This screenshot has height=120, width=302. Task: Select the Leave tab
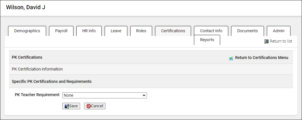(116, 31)
